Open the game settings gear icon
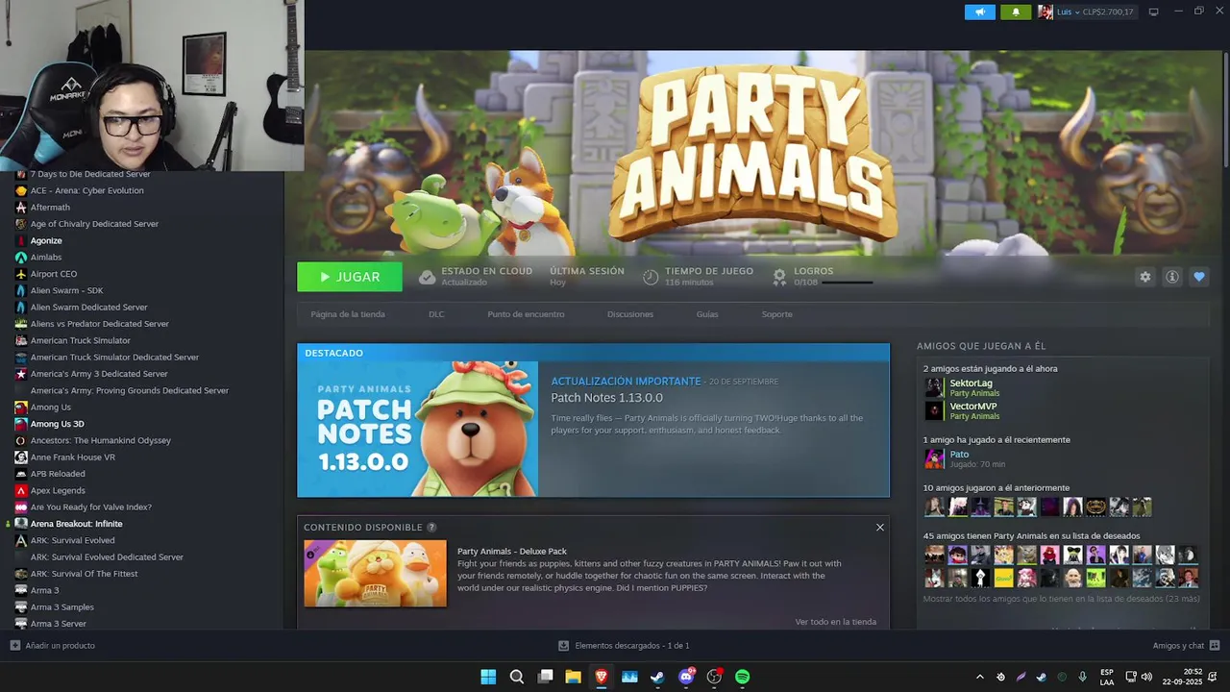The image size is (1230, 692). pyautogui.click(x=1145, y=277)
